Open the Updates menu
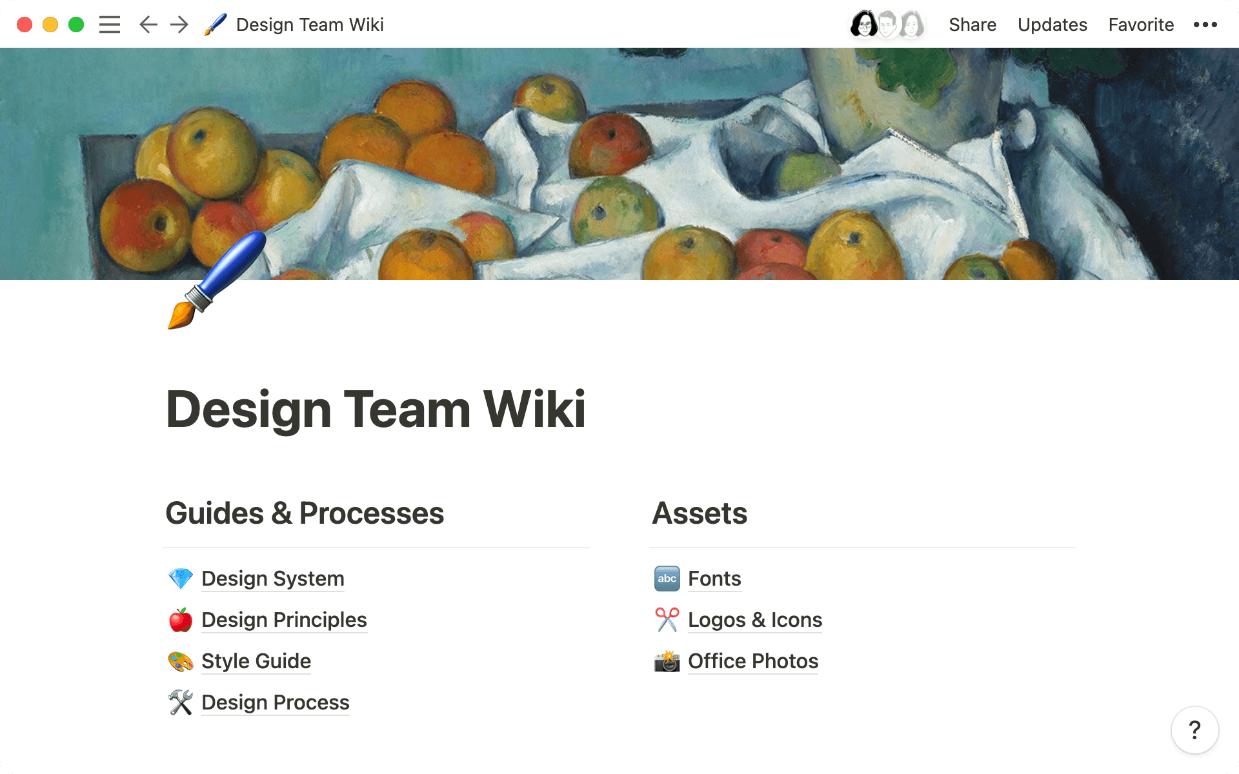 [1052, 25]
